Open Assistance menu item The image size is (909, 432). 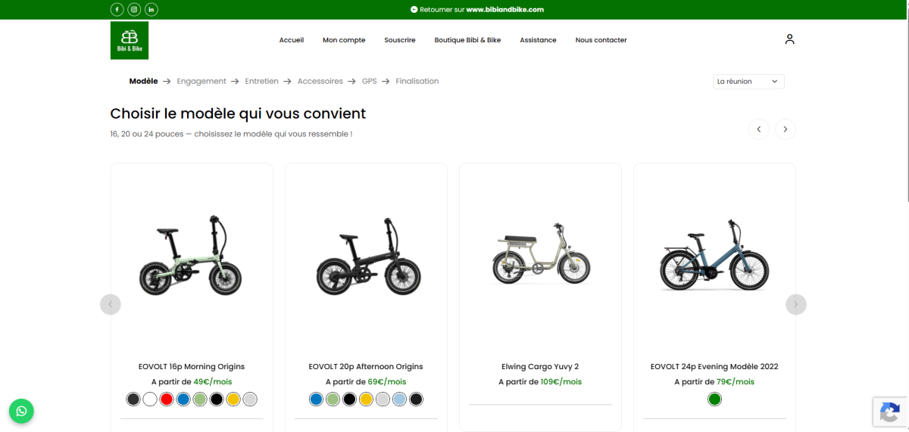pos(538,40)
